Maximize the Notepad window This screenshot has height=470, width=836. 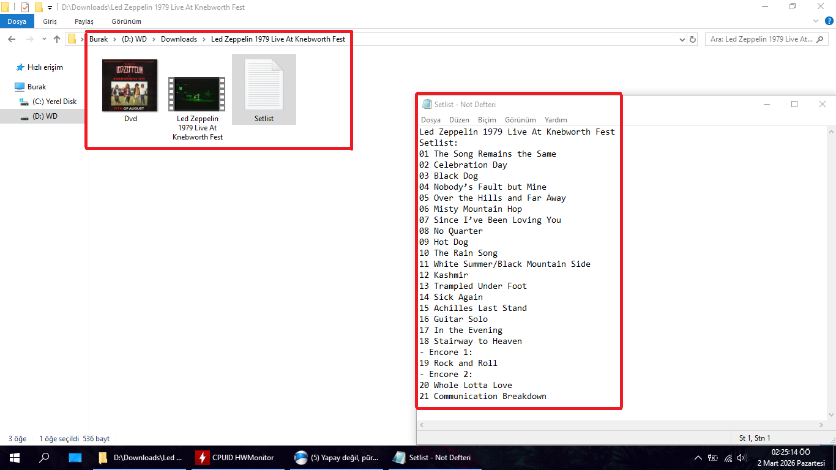tap(794, 104)
